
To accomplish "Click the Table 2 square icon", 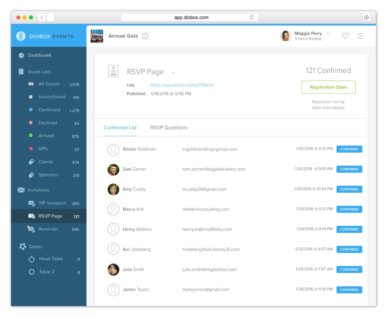I will click(32, 272).
